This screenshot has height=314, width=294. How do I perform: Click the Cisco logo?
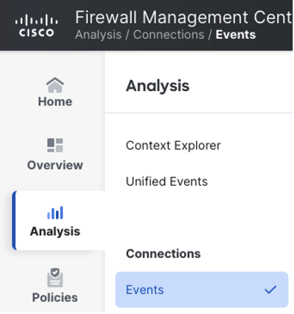[x=37, y=25]
